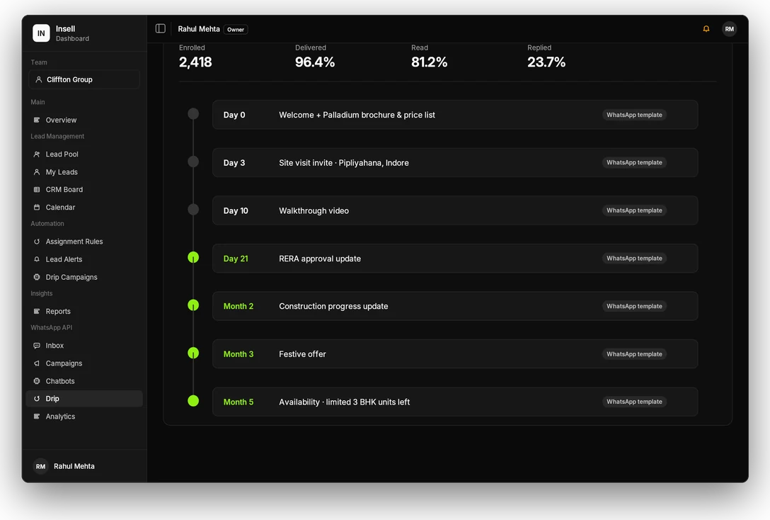Image resolution: width=770 pixels, height=520 pixels.
Task: Click the Analytics icon in sidebar
Action: [37, 417]
